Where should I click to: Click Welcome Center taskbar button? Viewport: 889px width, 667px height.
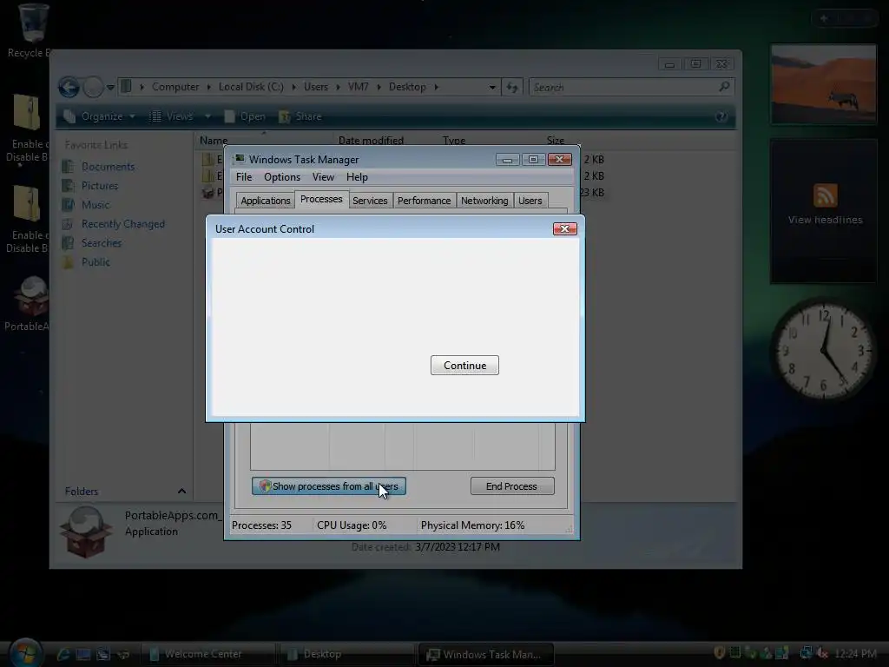click(207, 654)
